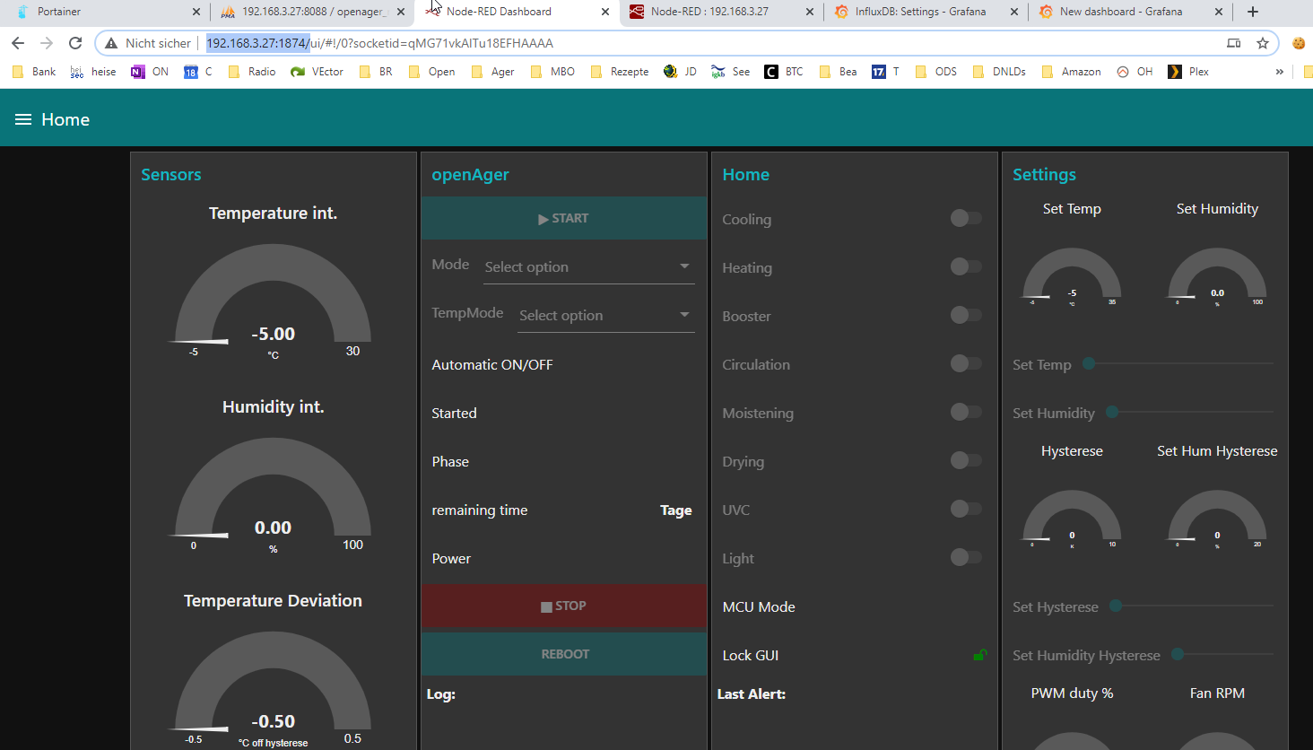
Task: Open the hamburger menu next to Home
Action: coord(23,119)
